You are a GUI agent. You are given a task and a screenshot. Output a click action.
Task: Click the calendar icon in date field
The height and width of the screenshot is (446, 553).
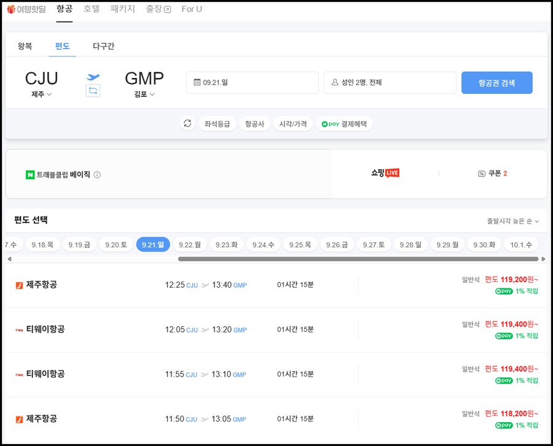click(197, 82)
